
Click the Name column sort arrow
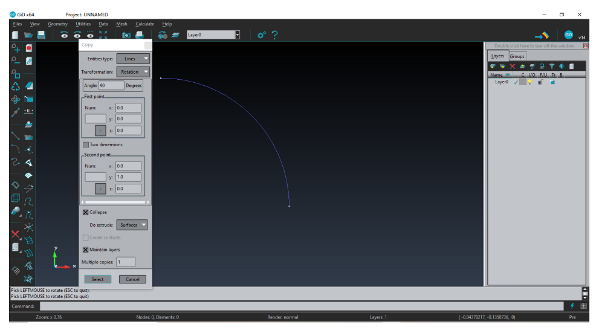pyautogui.click(x=508, y=75)
